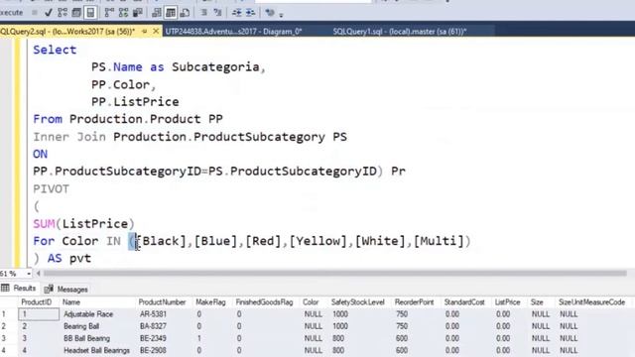
Task: Click the SafetyStockLevel column header
Action: (357, 302)
